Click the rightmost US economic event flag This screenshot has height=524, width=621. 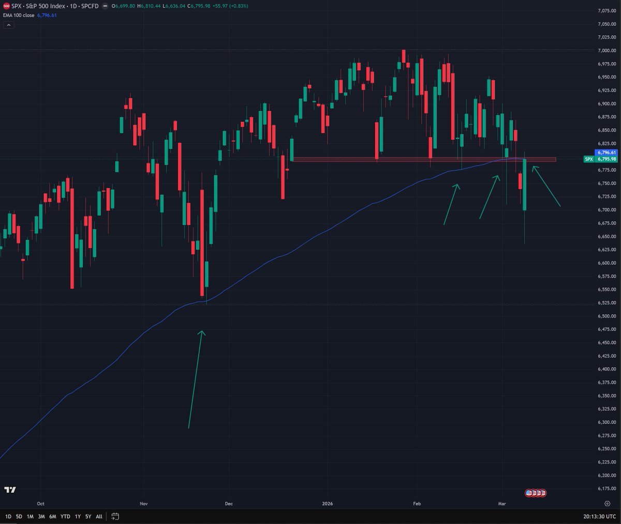pyautogui.click(x=543, y=493)
